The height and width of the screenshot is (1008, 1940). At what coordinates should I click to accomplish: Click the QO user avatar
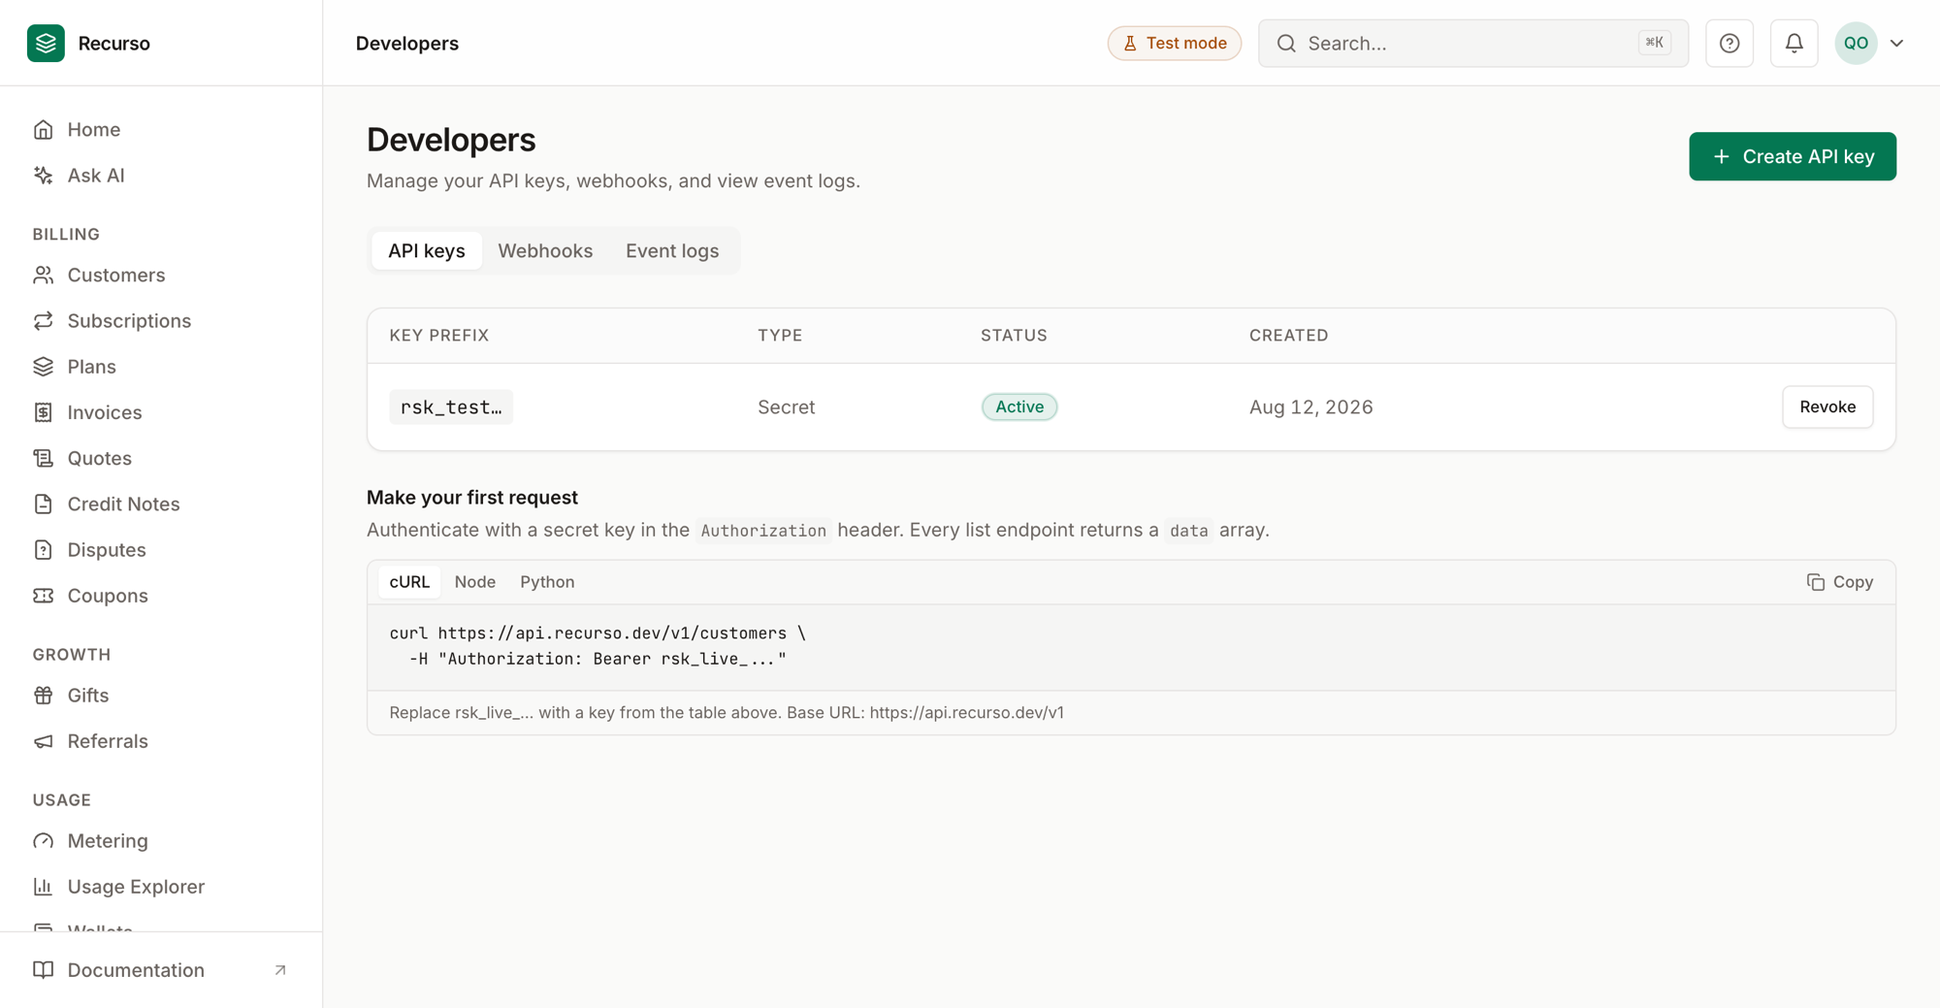(1856, 43)
